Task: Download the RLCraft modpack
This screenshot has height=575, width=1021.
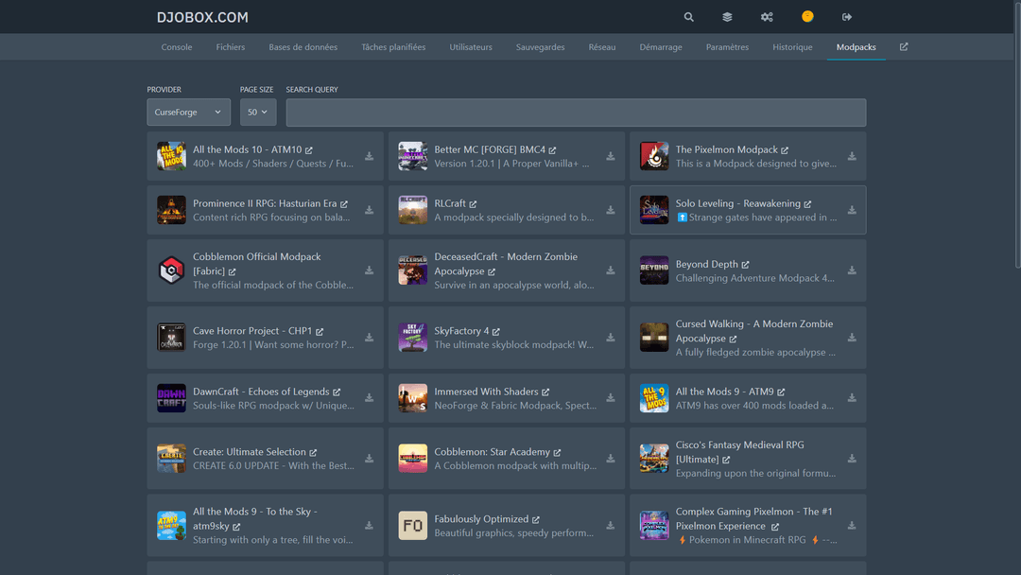Action: pos(611,210)
